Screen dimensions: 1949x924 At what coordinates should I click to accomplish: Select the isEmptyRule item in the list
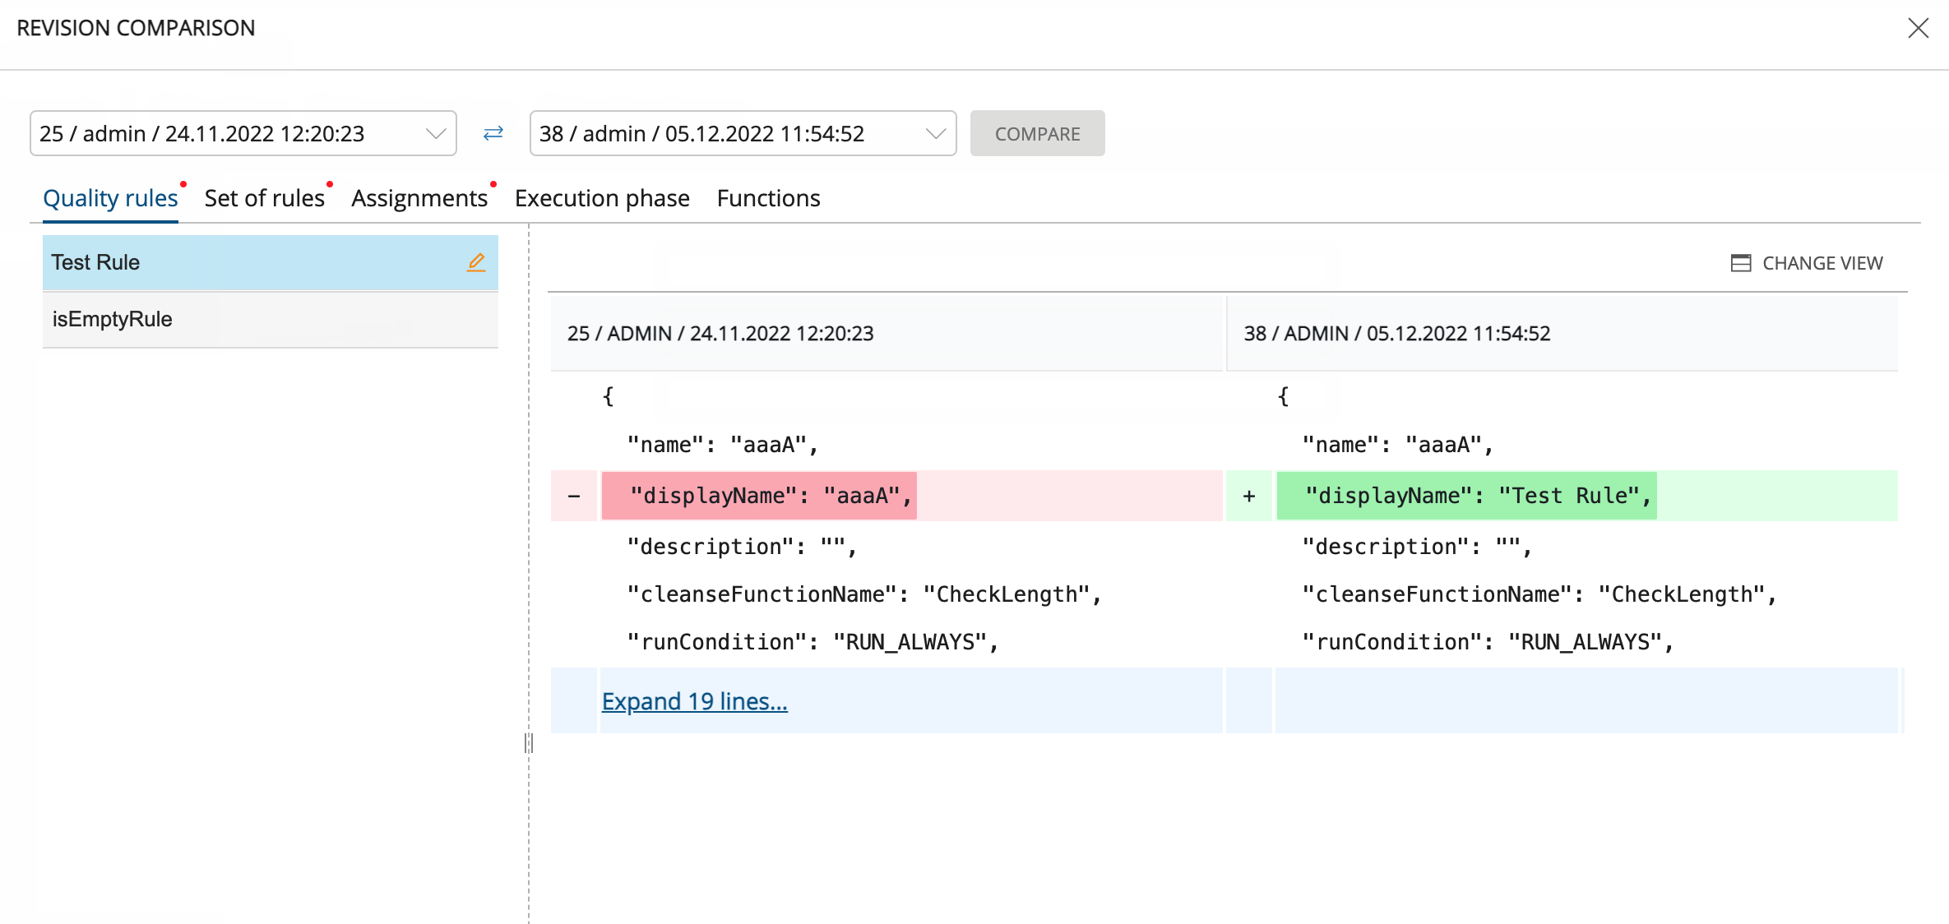tap(271, 319)
